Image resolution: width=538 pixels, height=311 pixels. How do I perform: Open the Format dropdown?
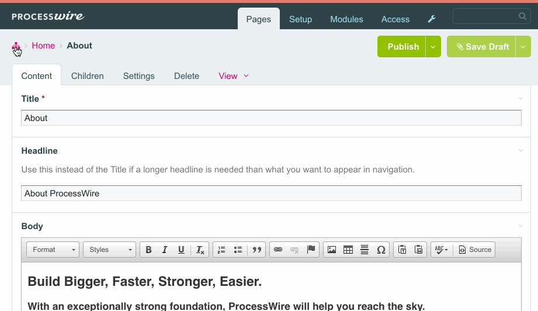53,250
